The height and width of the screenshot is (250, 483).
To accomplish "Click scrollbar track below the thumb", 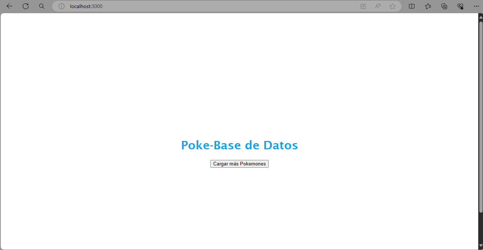I will click(x=481, y=227).
